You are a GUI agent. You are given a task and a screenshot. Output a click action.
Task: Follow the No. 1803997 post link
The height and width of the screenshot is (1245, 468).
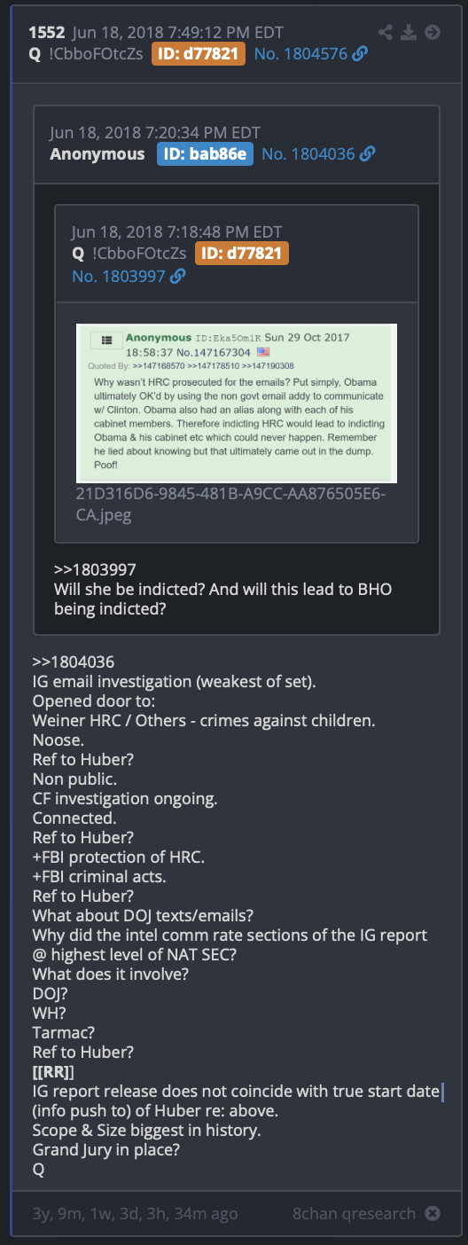(119, 277)
